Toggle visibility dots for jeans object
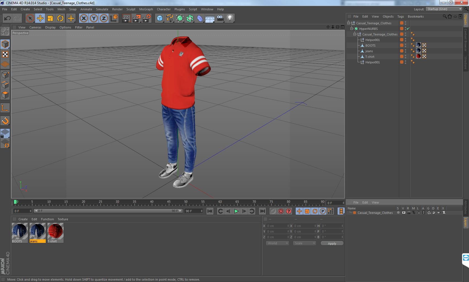469x282 pixels. click(405, 51)
